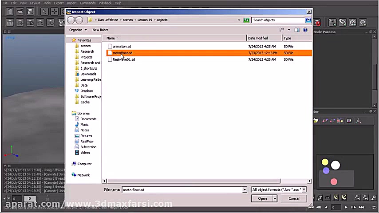Click the Open button

[x=262, y=198]
